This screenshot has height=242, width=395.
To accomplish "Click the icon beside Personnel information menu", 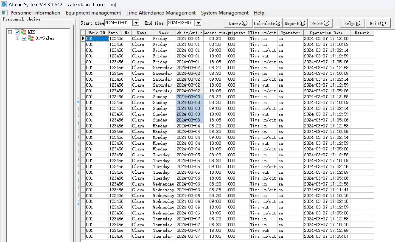I will 5,13.
